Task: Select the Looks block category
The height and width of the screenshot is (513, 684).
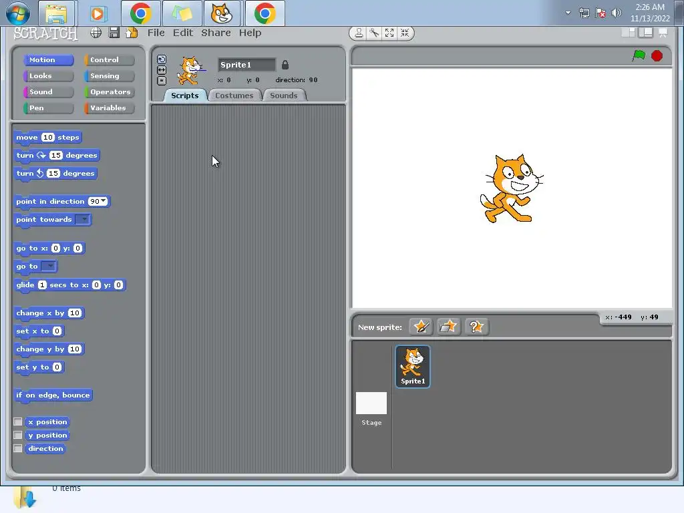Action: click(48, 76)
